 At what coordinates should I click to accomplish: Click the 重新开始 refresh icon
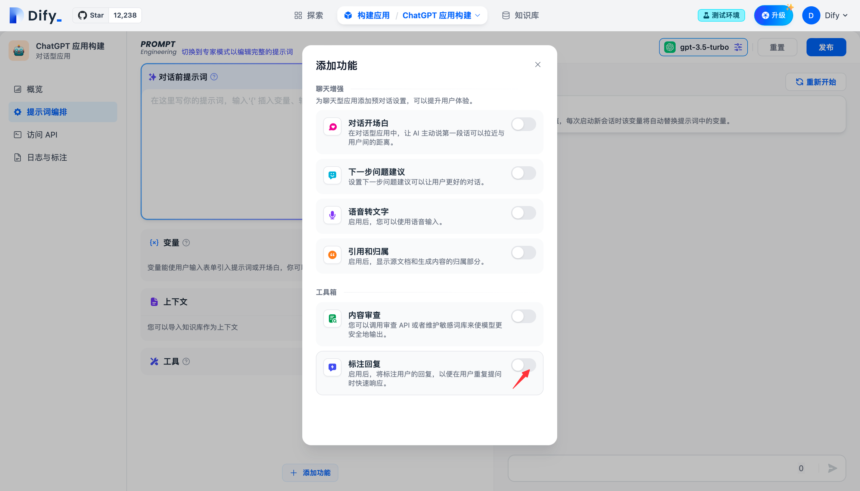(x=800, y=82)
